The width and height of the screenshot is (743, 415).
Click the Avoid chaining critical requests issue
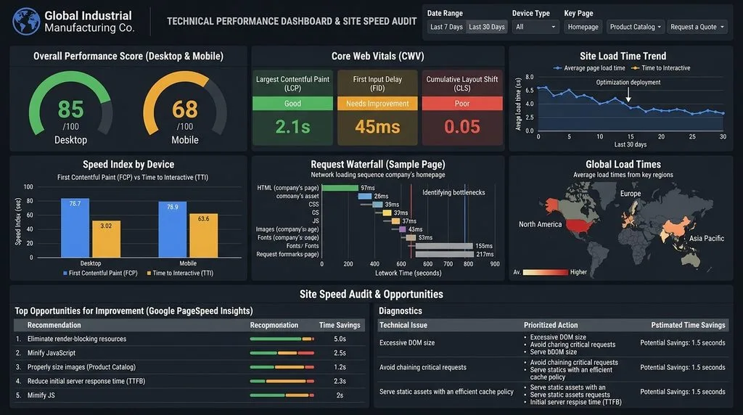[423, 367]
